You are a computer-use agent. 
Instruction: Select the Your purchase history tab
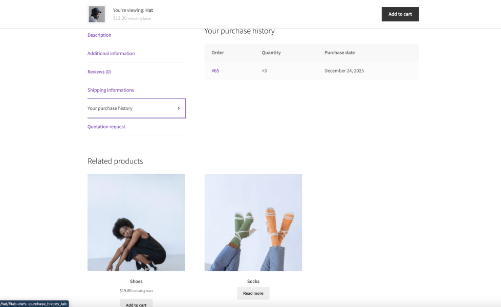110,108
